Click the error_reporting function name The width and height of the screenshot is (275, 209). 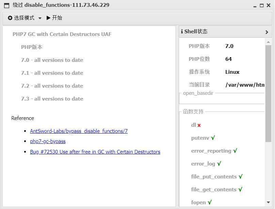coord(211,151)
